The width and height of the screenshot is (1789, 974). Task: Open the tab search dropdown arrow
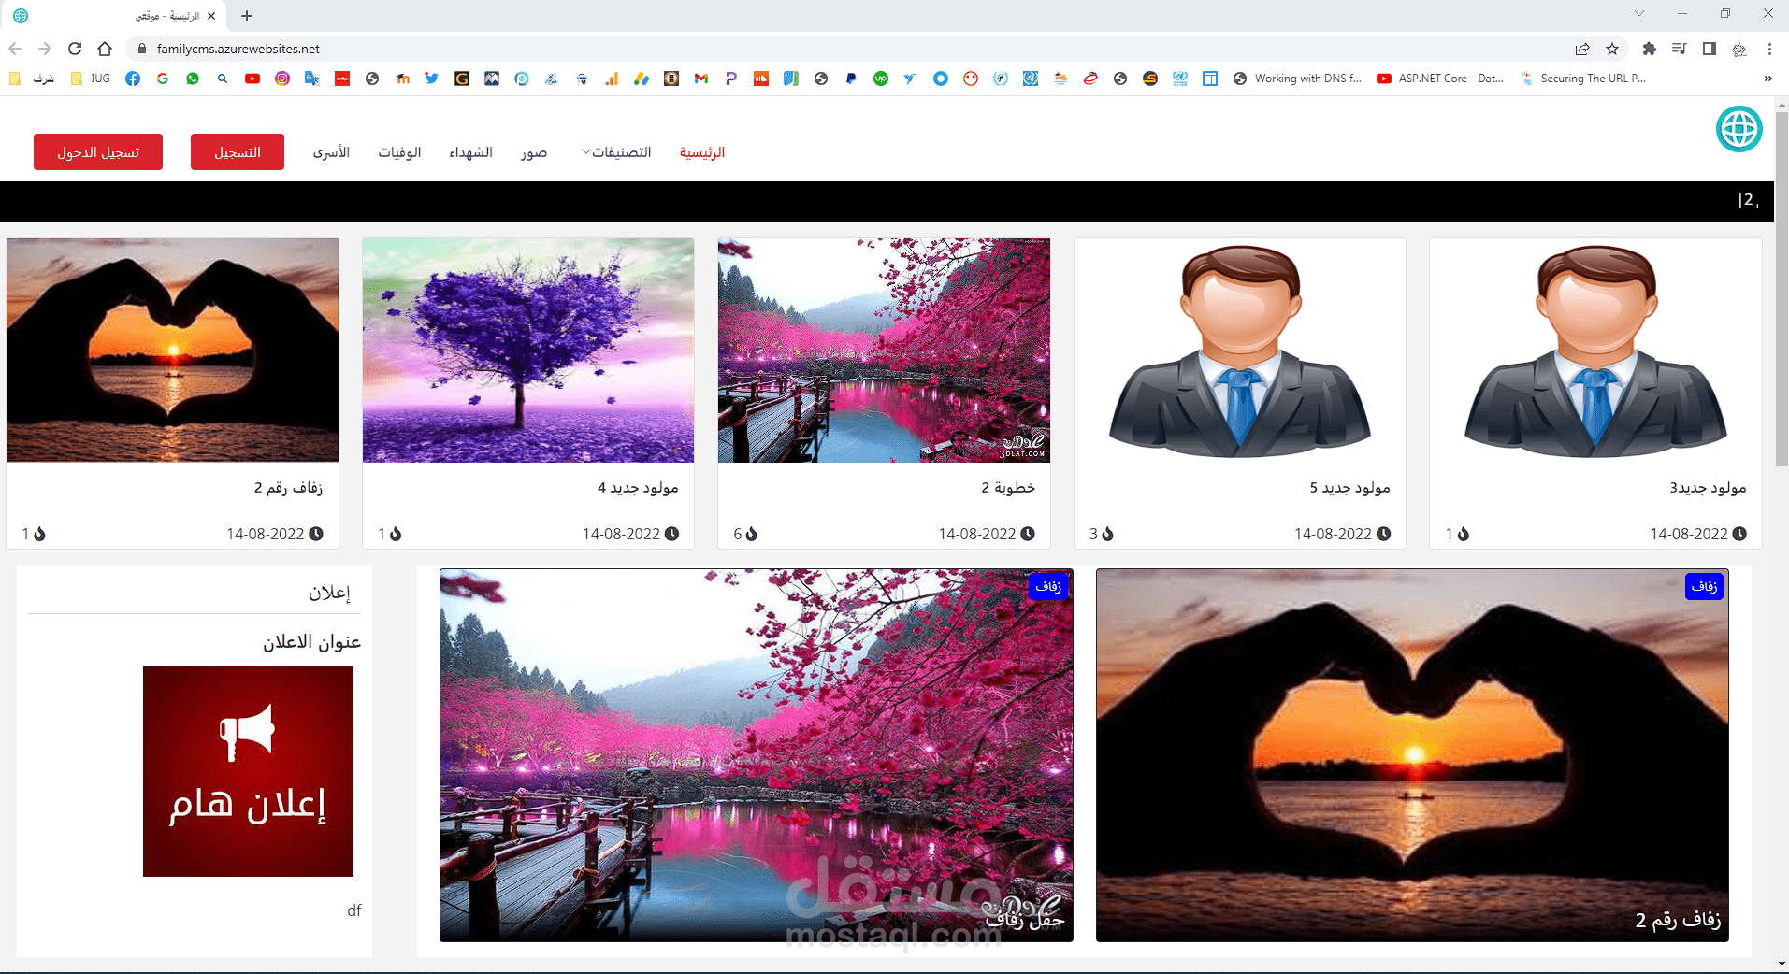[x=1638, y=13]
